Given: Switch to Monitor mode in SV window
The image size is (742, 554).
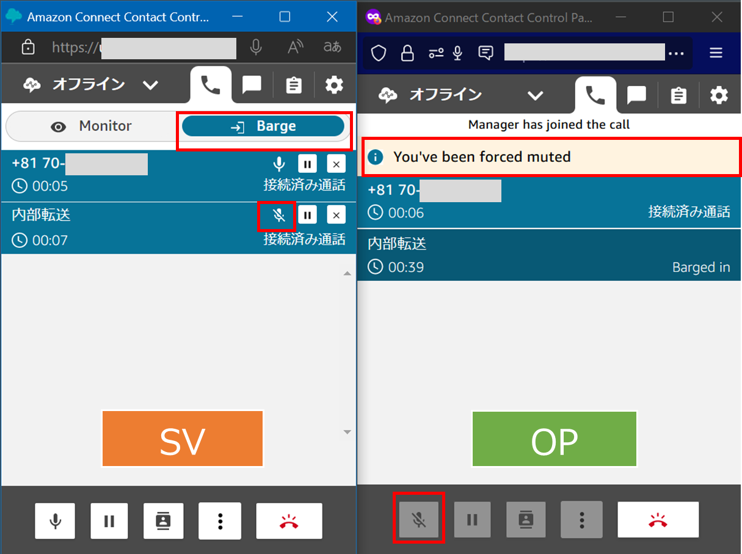Looking at the screenshot, I should click(92, 126).
